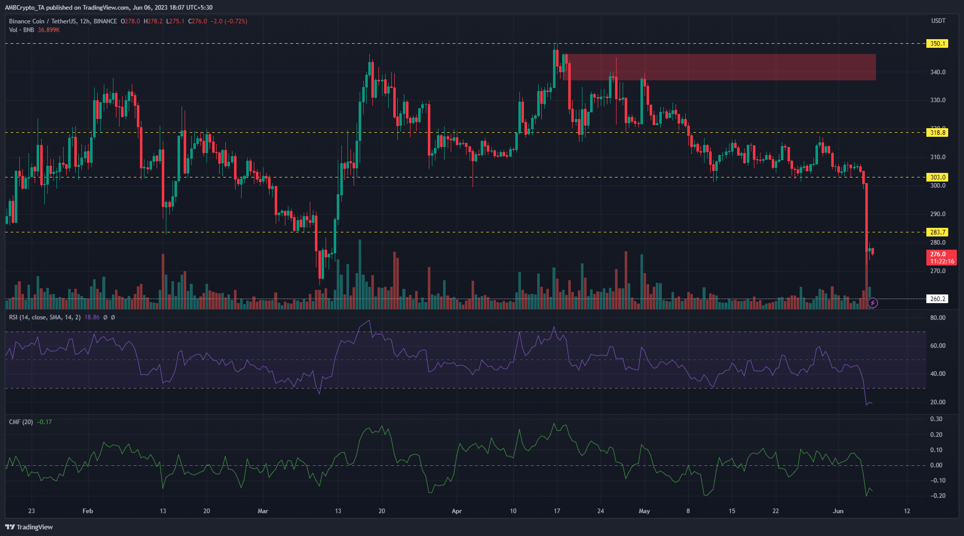Screen dimensions: 964x536
Task: Click the RSI (14, close, SMA, 14, 2) label
Action: click(45, 317)
